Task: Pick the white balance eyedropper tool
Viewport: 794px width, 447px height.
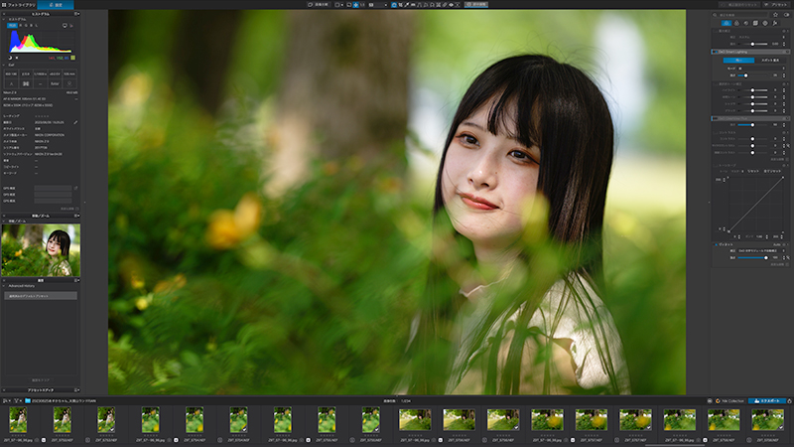Action: [x=407, y=5]
